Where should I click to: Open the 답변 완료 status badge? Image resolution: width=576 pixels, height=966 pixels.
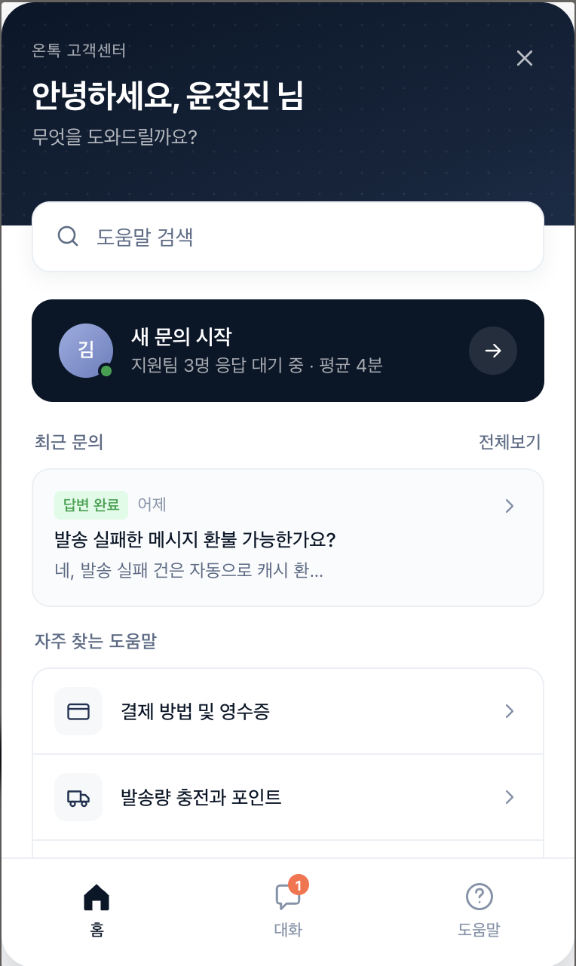pos(91,505)
